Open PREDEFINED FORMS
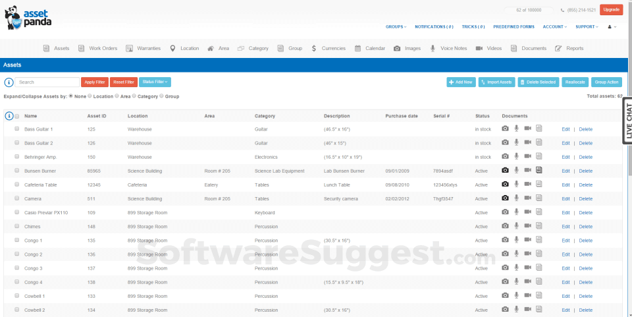Screen dimensions: 632x317 point(513,27)
